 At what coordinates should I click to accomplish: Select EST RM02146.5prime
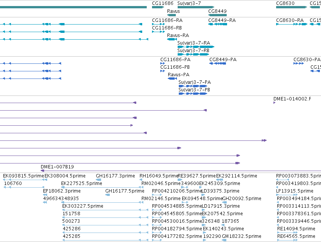click(x=143, y=202)
